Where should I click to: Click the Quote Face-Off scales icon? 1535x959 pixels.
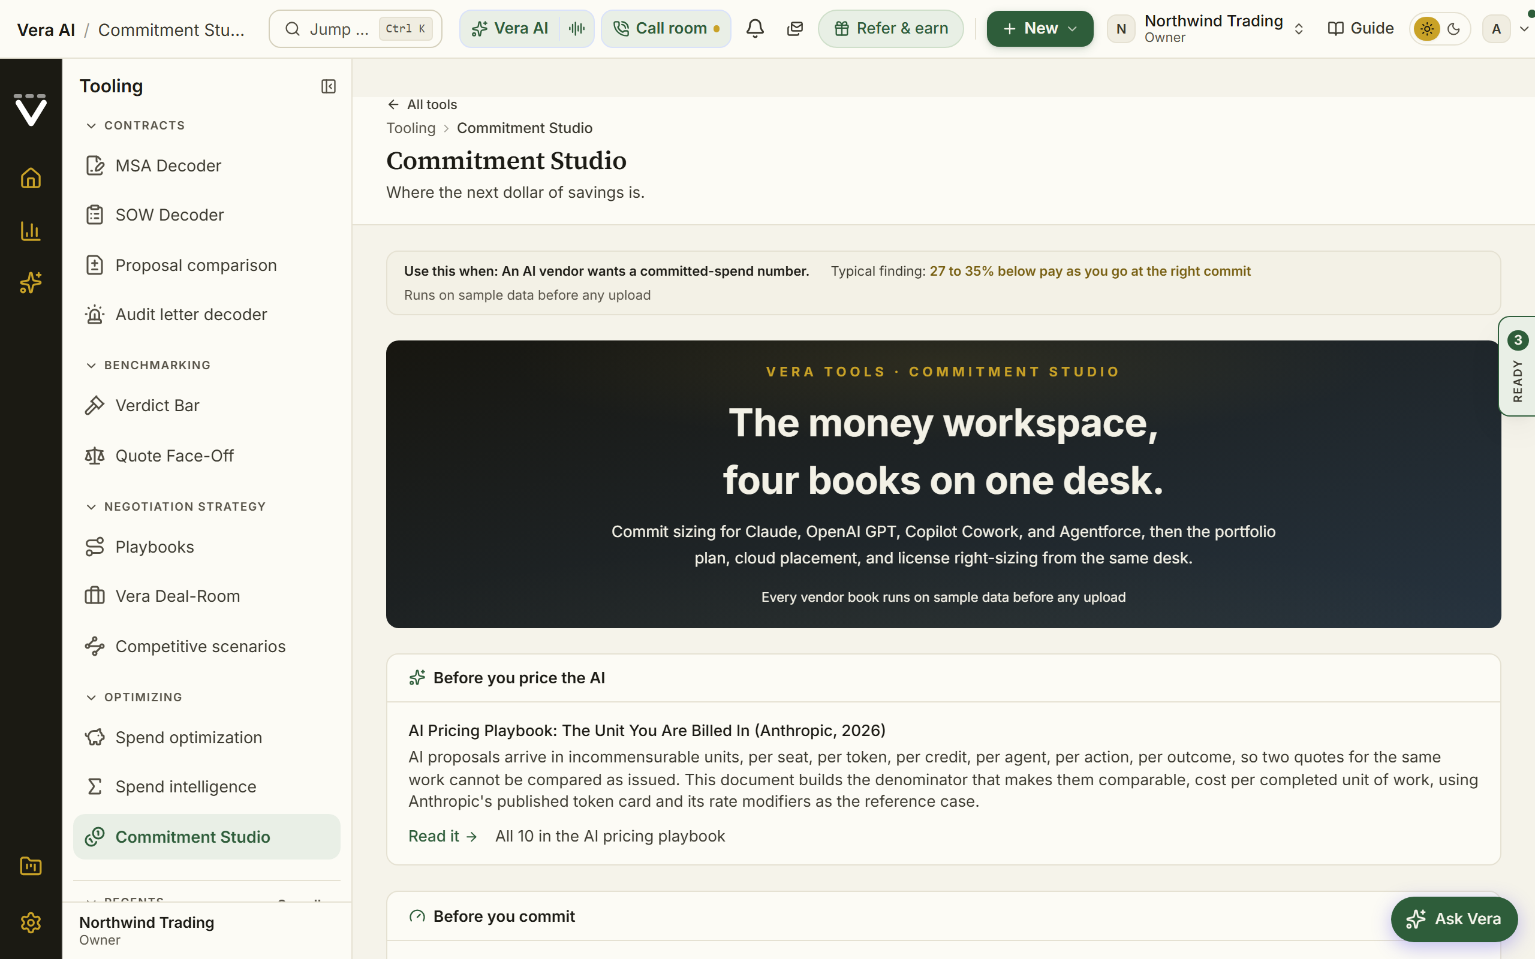pyautogui.click(x=95, y=456)
